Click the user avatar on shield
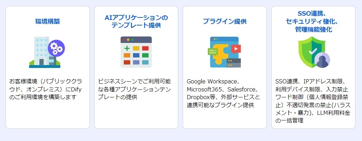 (x=322, y=60)
